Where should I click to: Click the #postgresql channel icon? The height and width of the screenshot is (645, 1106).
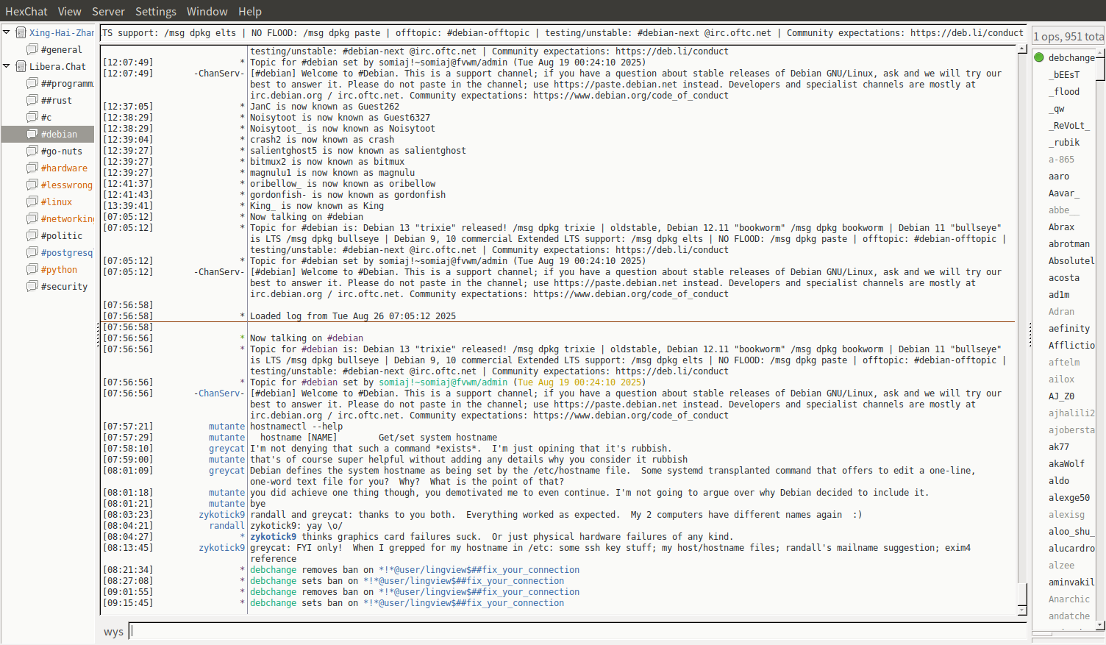click(x=32, y=252)
